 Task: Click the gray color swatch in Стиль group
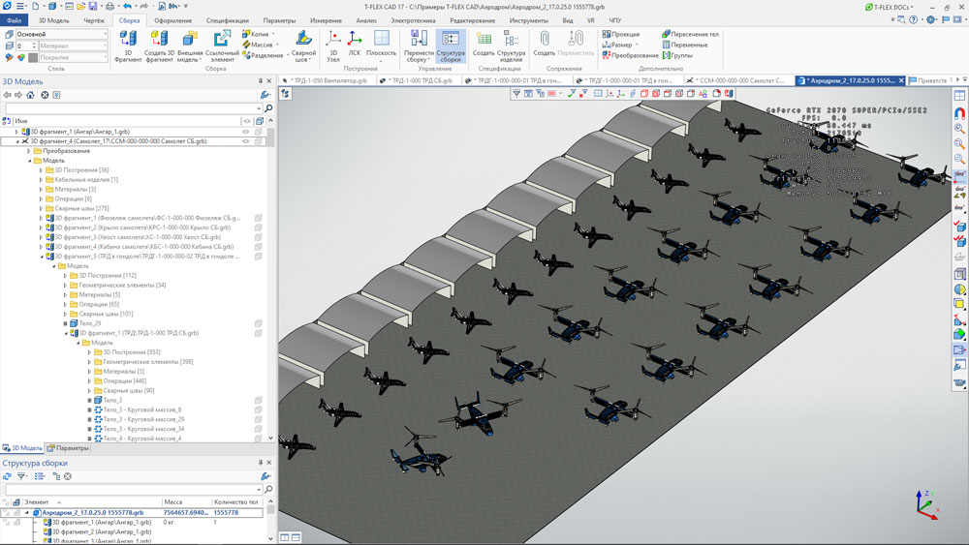(x=33, y=57)
